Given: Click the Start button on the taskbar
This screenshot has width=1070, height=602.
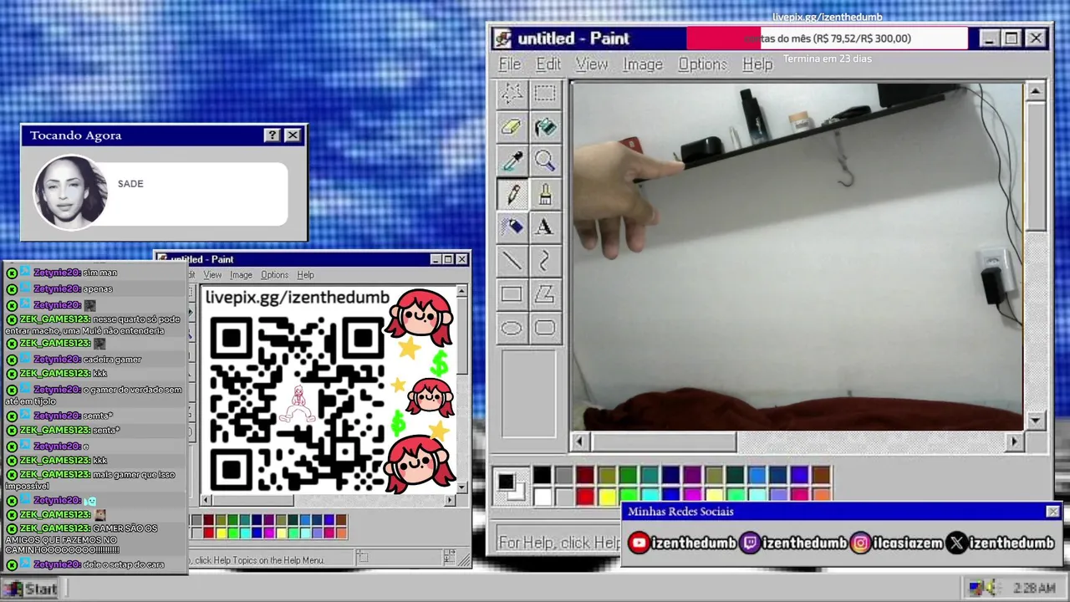Looking at the screenshot, I should [x=32, y=589].
